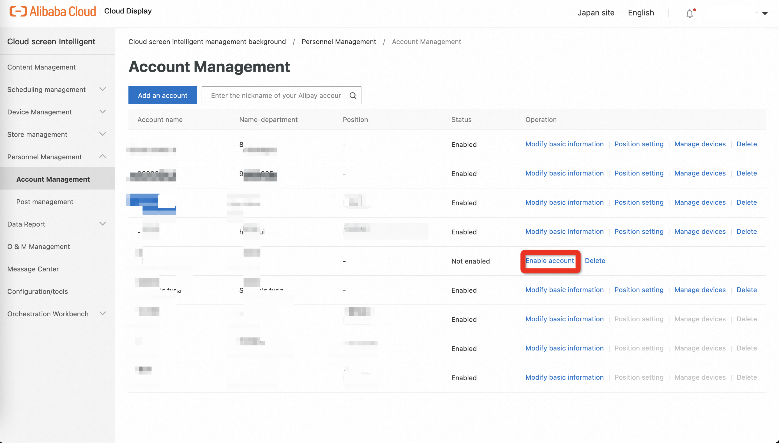This screenshot has width=779, height=443.
Task: Modify basic information in fourth row
Action: pyautogui.click(x=564, y=232)
